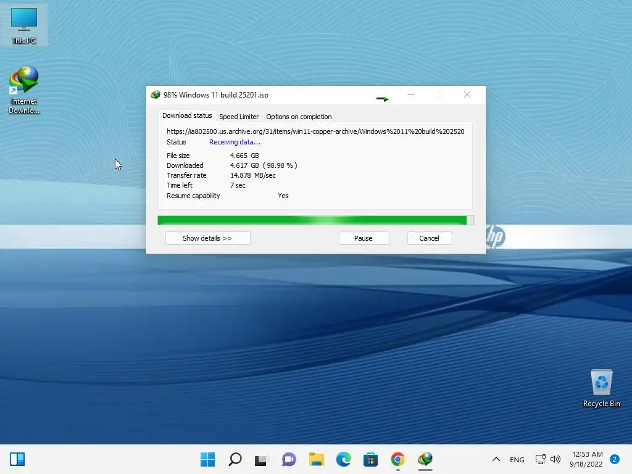The height and width of the screenshot is (474, 632).
Task: Launch the Chat app from the taskbar
Action: pos(289,459)
